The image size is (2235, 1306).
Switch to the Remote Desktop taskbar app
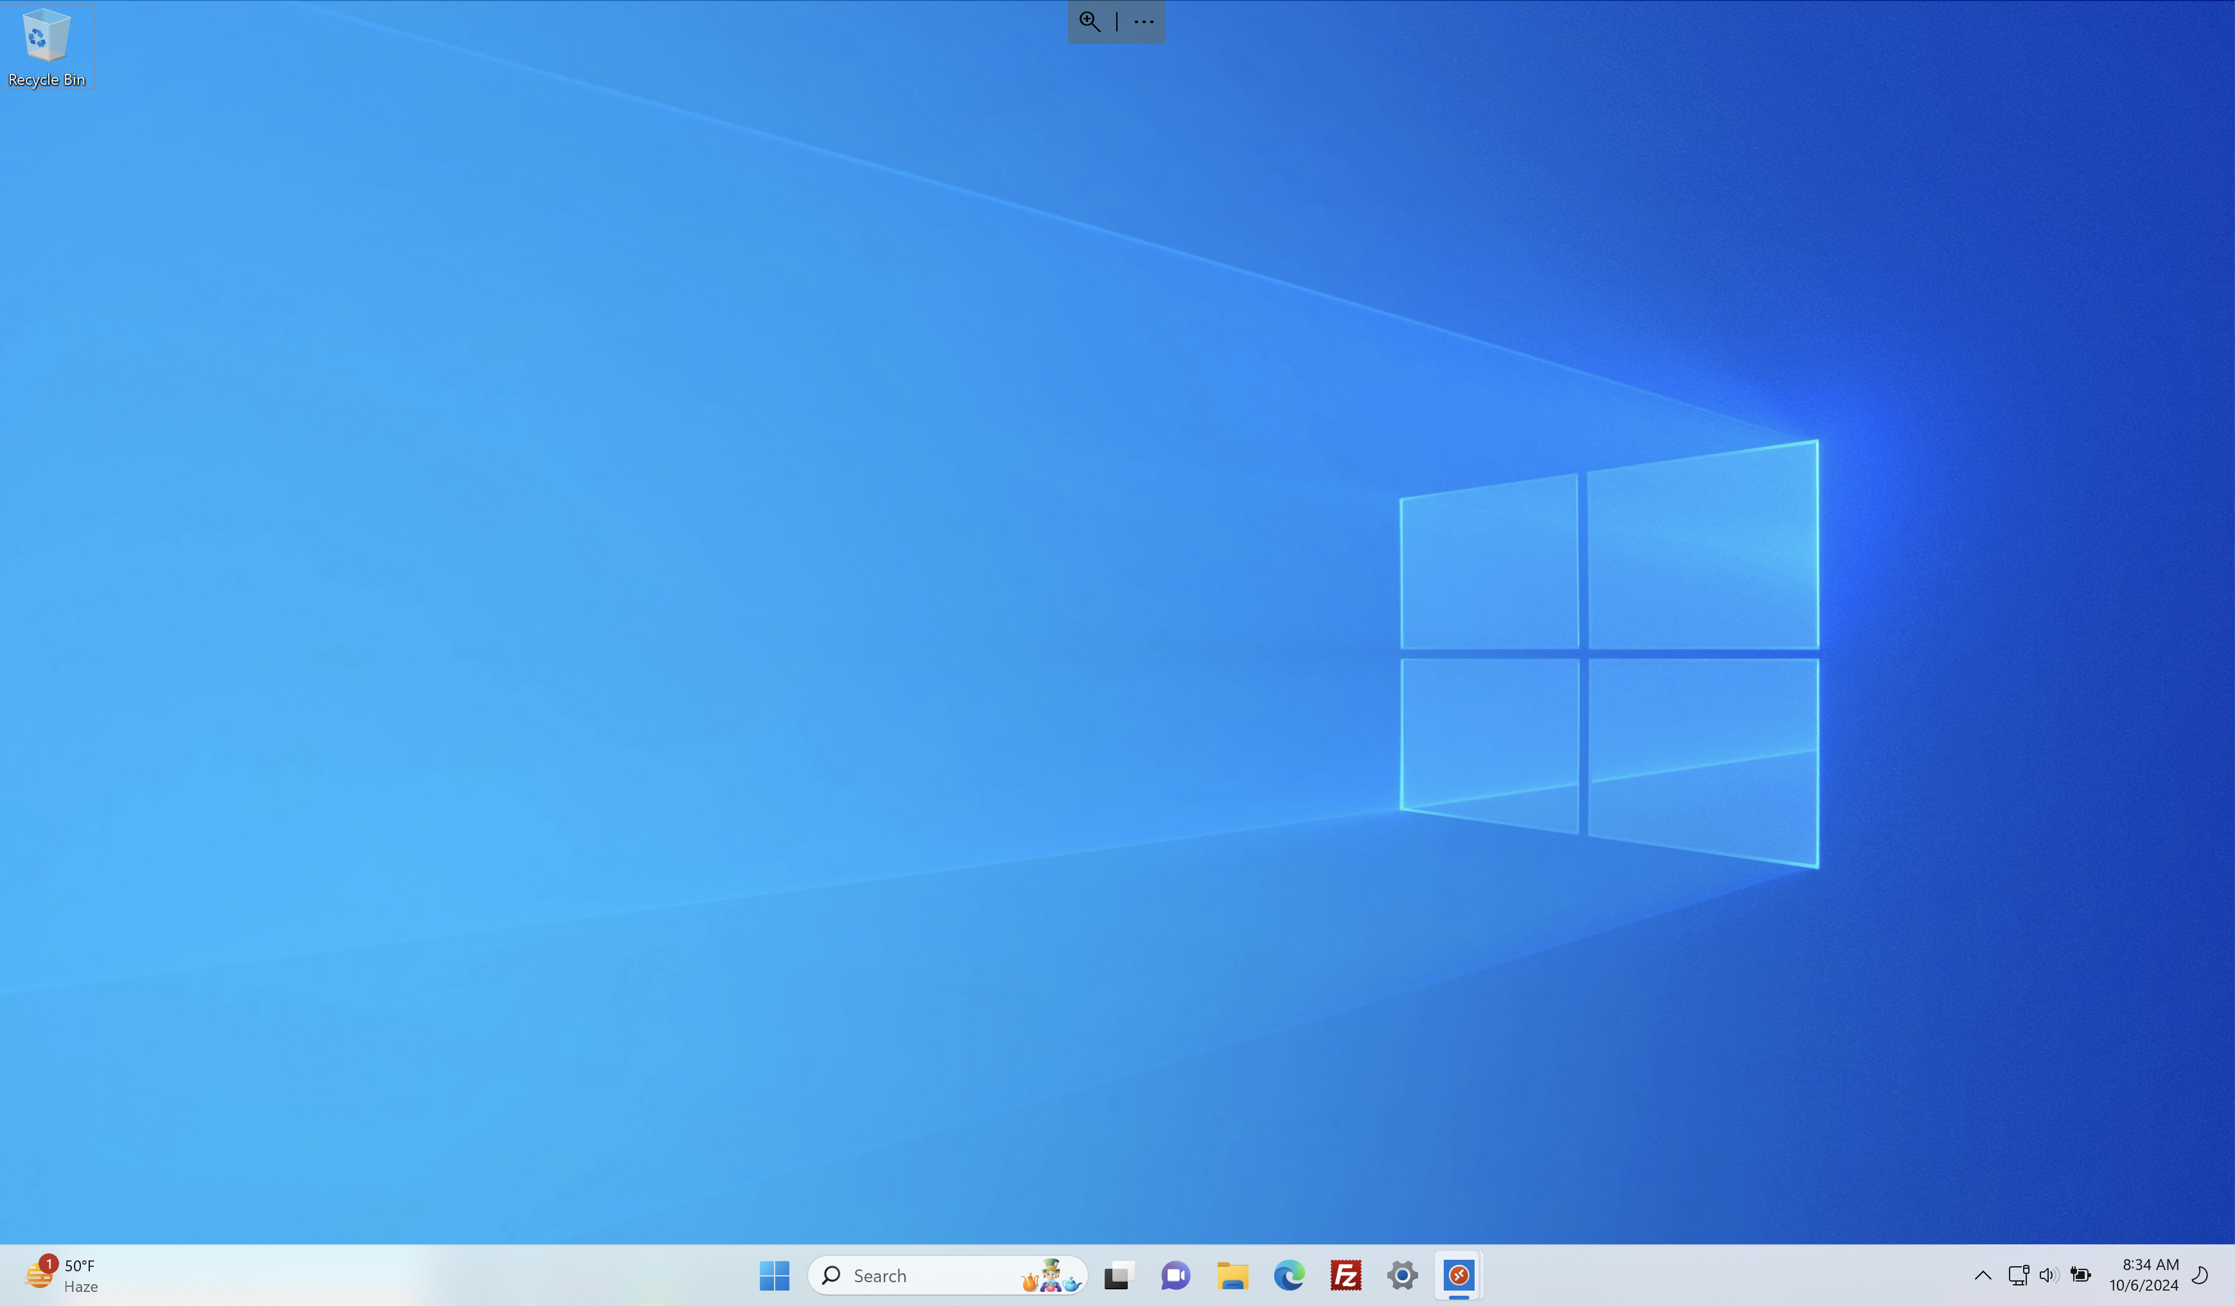click(x=1459, y=1276)
